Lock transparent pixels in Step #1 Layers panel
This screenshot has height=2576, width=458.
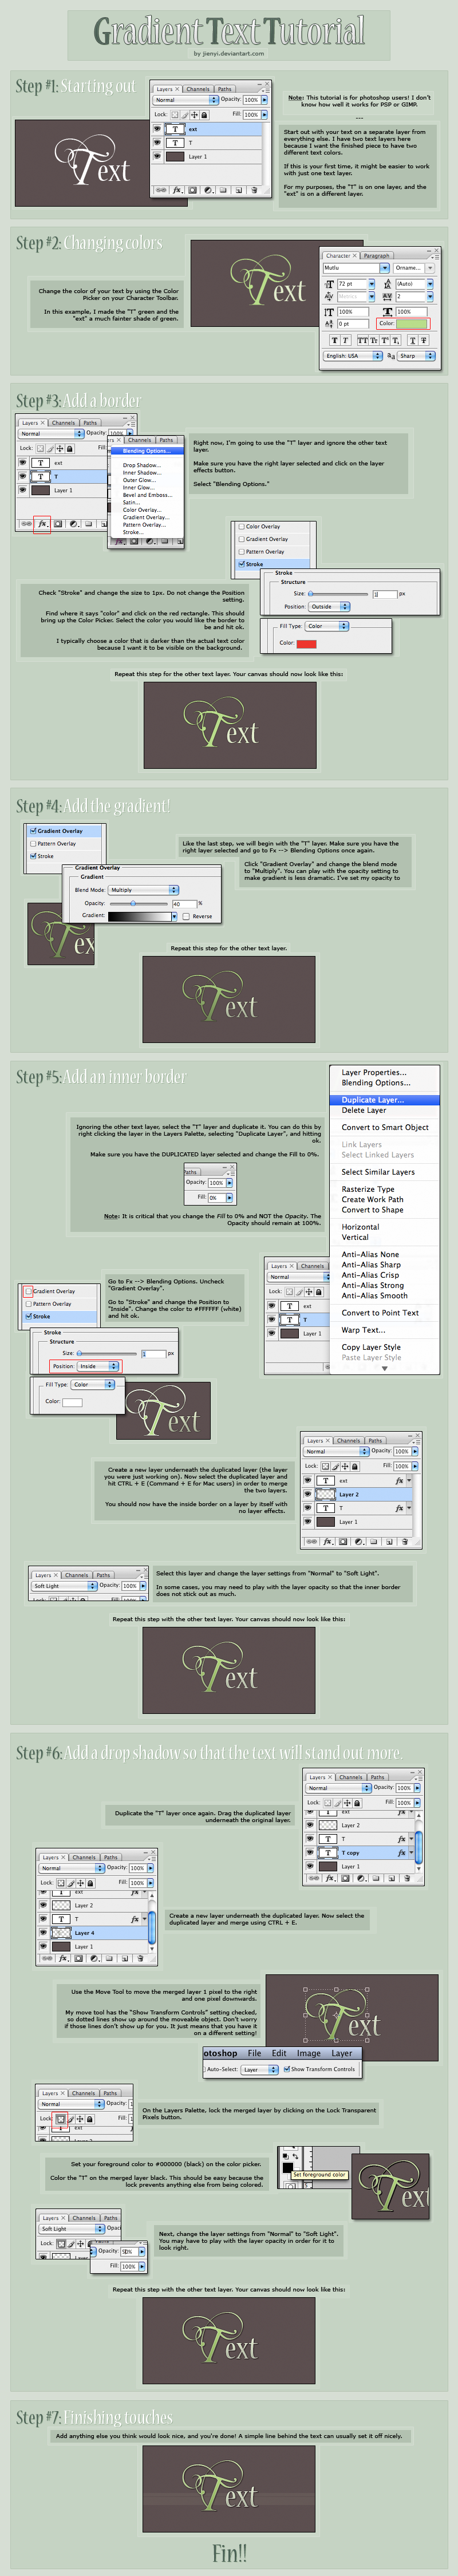pos(175,115)
